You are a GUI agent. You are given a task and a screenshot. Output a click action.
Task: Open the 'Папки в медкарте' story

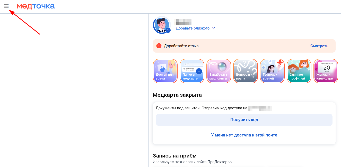coord(192,71)
